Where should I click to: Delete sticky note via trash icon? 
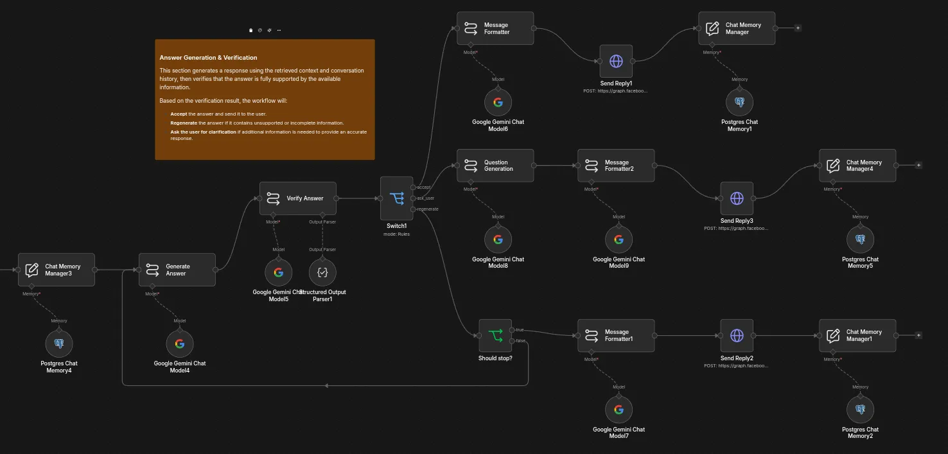pyautogui.click(x=251, y=30)
